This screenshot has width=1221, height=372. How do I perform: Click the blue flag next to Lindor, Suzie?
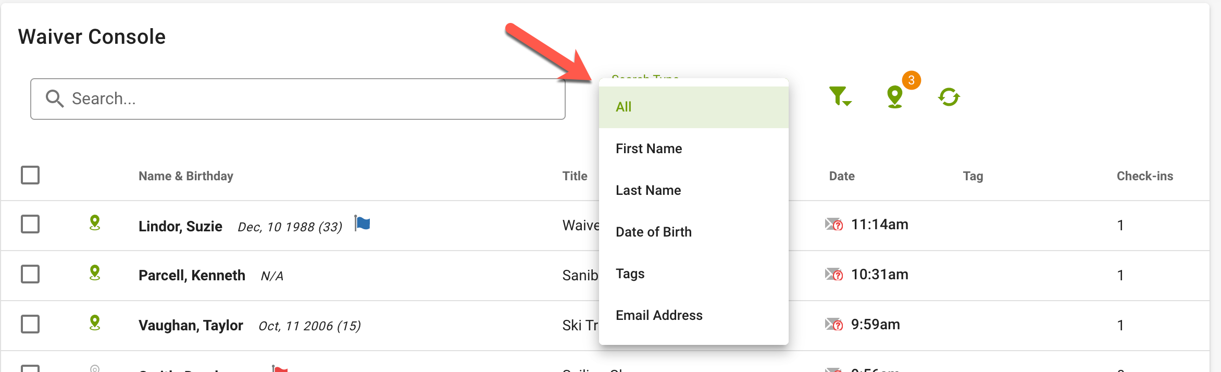[362, 223]
